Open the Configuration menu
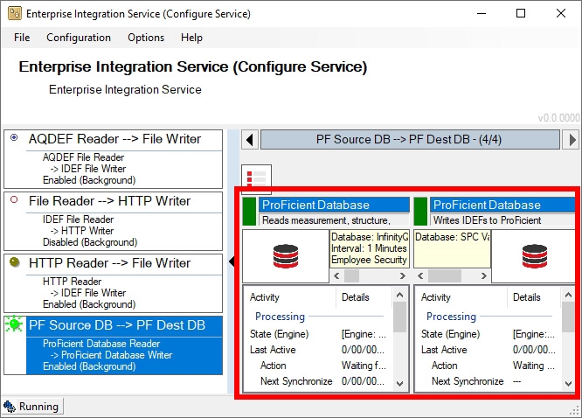Viewport: 582px width, 418px height. tap(79, 38)
